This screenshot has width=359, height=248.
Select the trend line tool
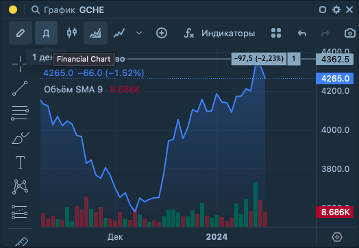[20, 88]
